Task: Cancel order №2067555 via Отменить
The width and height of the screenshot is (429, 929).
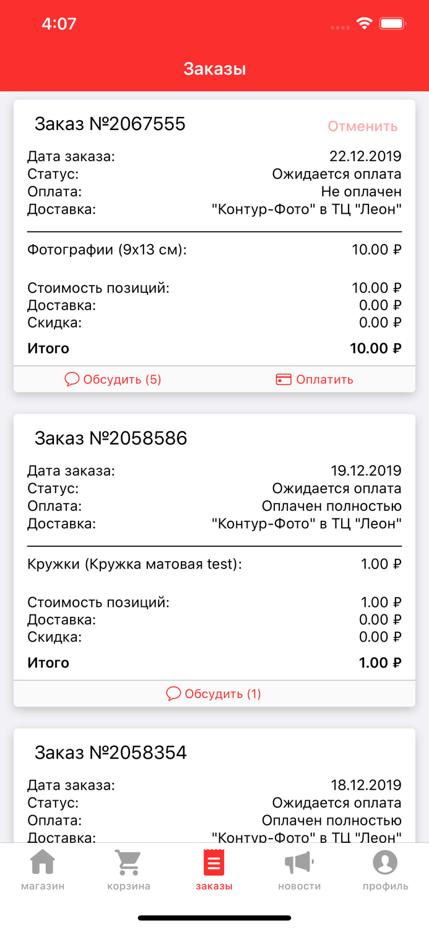Action: pos(363,126)
